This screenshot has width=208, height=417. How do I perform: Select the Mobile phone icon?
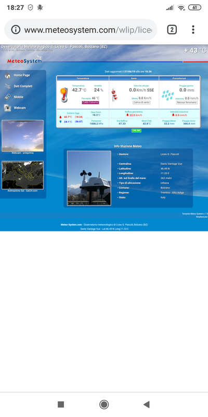pyautogui.click(x=8, y=97)
